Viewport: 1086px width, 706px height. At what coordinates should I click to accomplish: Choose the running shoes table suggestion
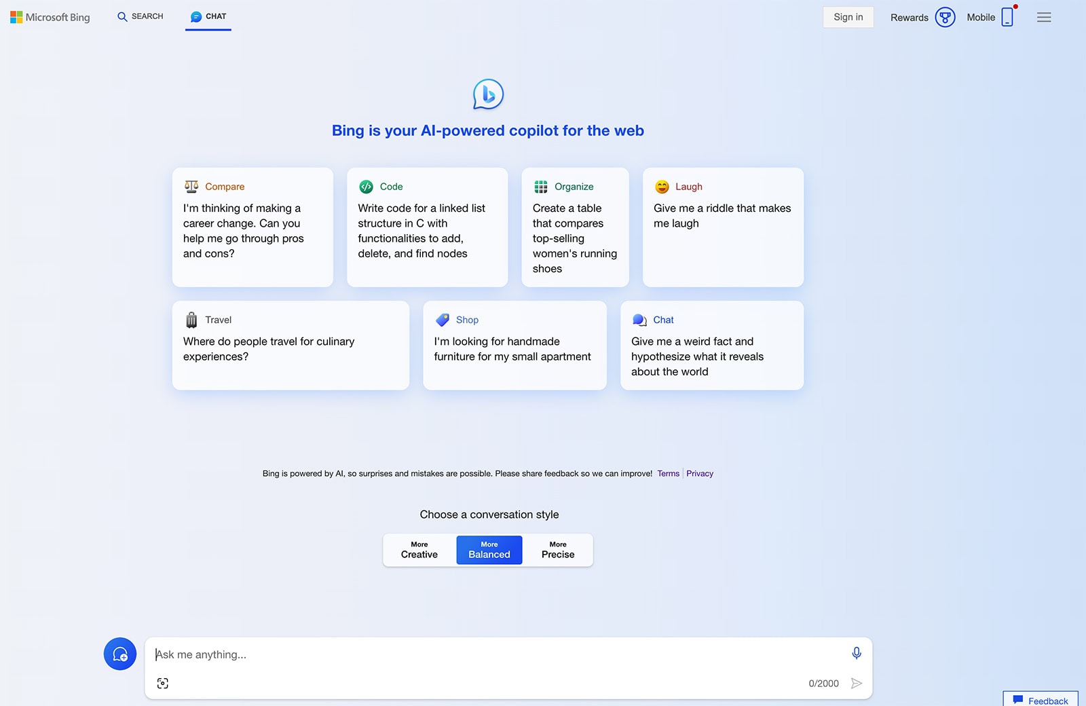pyautogui.click(x=575, y=227)
